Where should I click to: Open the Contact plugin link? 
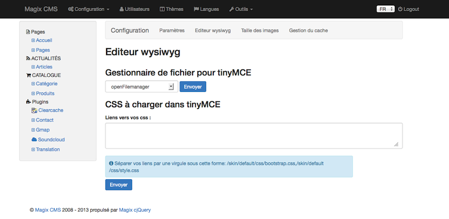coord(45,120)
